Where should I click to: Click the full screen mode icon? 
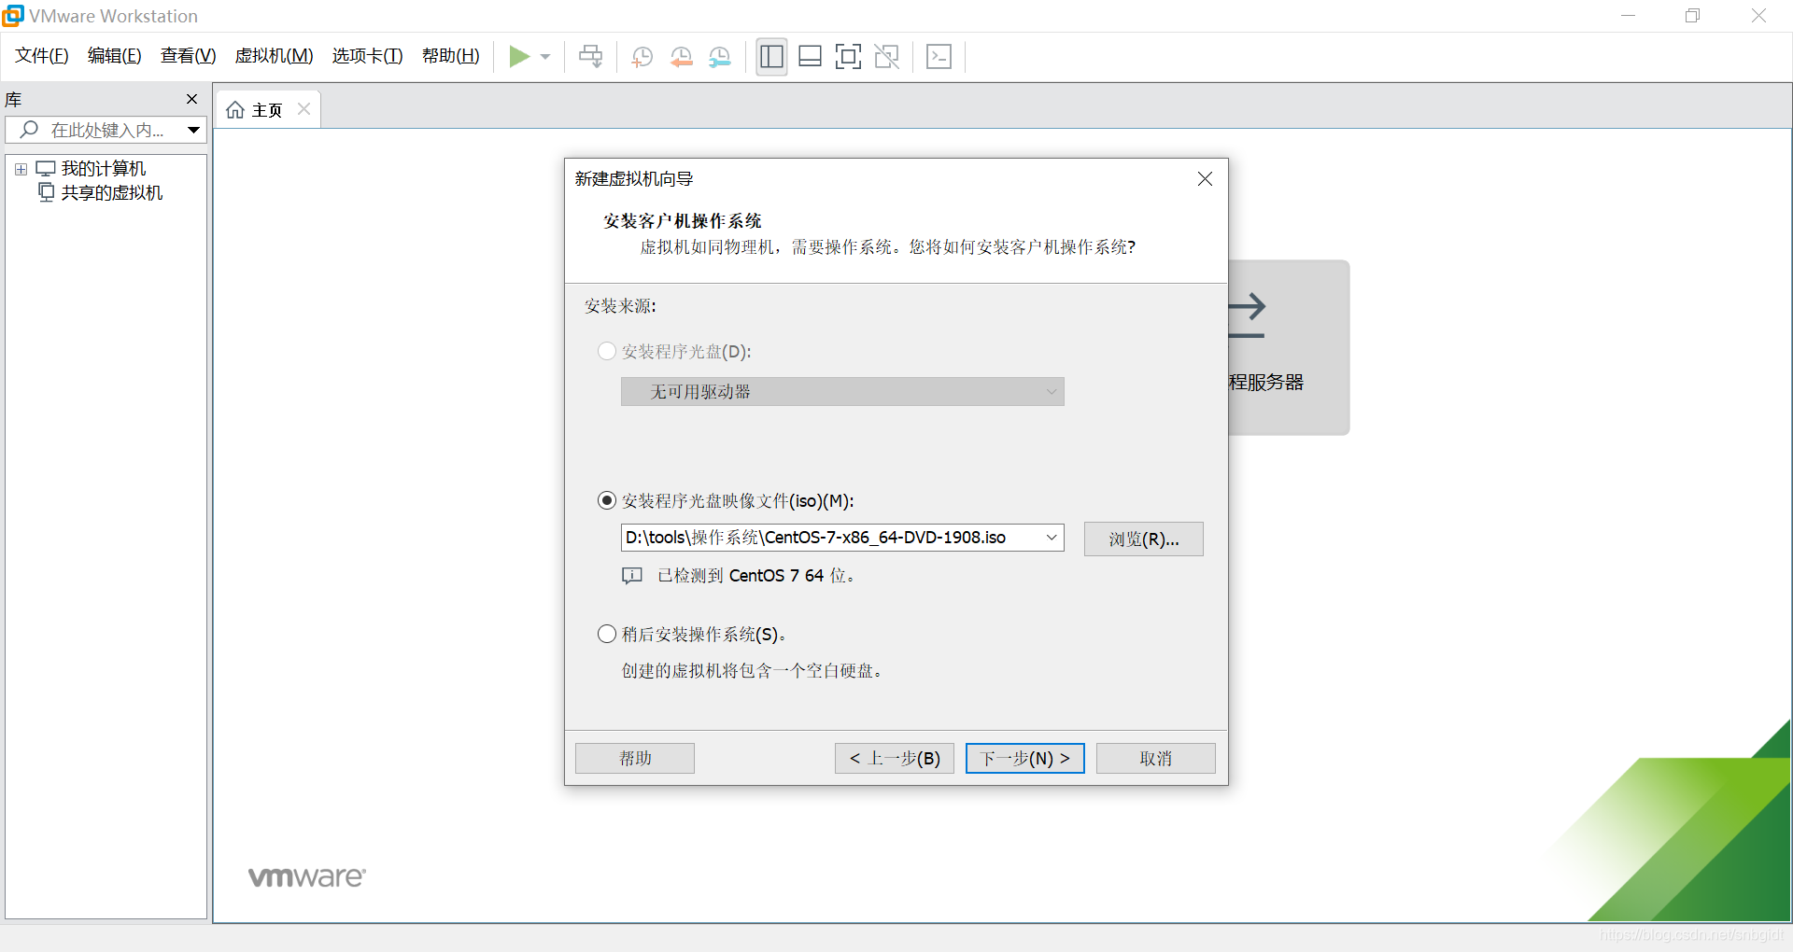[x=848, y=57]
